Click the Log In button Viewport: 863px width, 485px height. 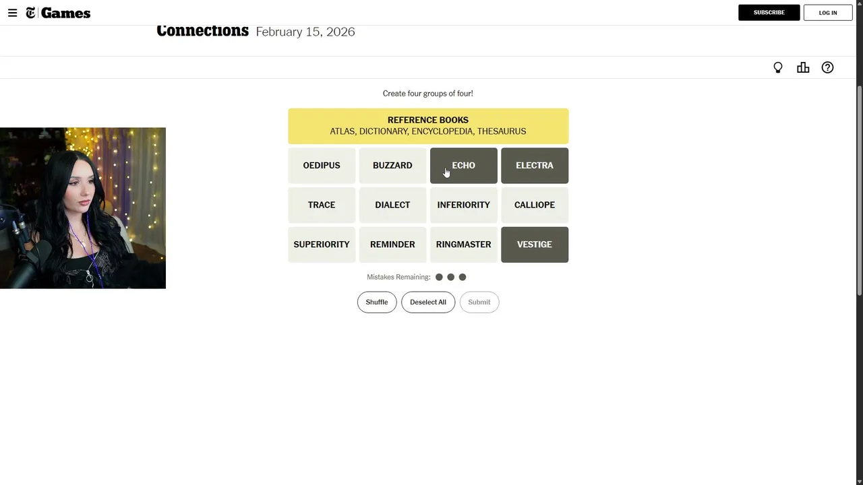coord(828,13)
